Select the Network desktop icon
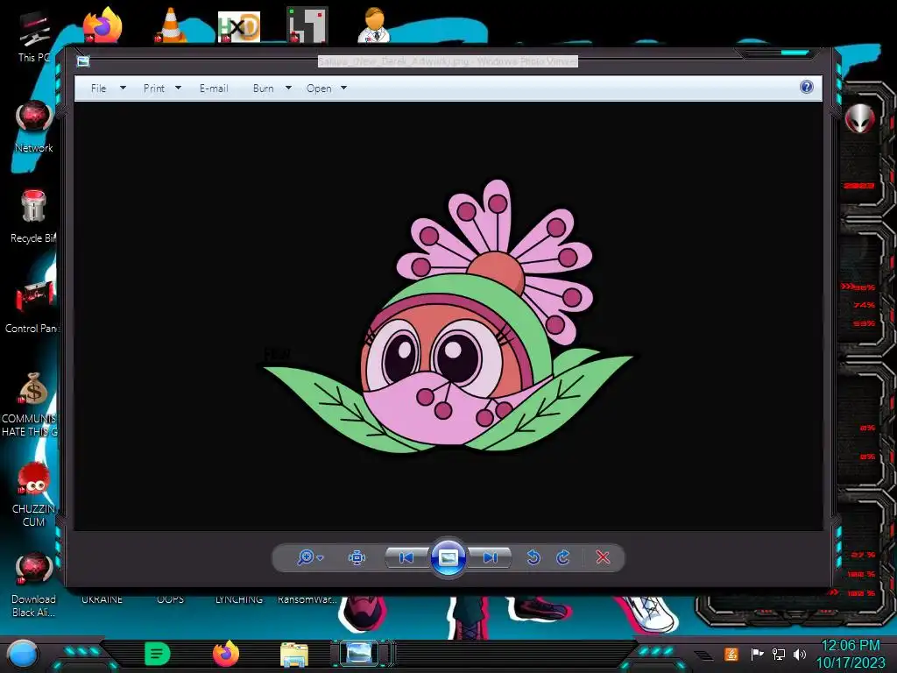 pos(34,126)
